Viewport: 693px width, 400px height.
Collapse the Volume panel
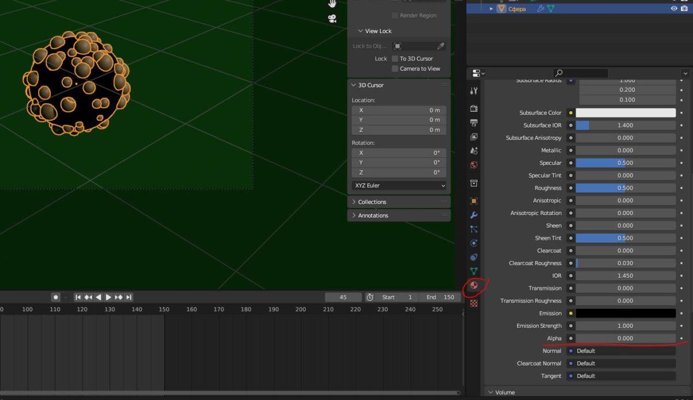point(490,393)
